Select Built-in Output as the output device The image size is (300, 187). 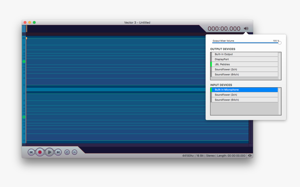[244, 54]
